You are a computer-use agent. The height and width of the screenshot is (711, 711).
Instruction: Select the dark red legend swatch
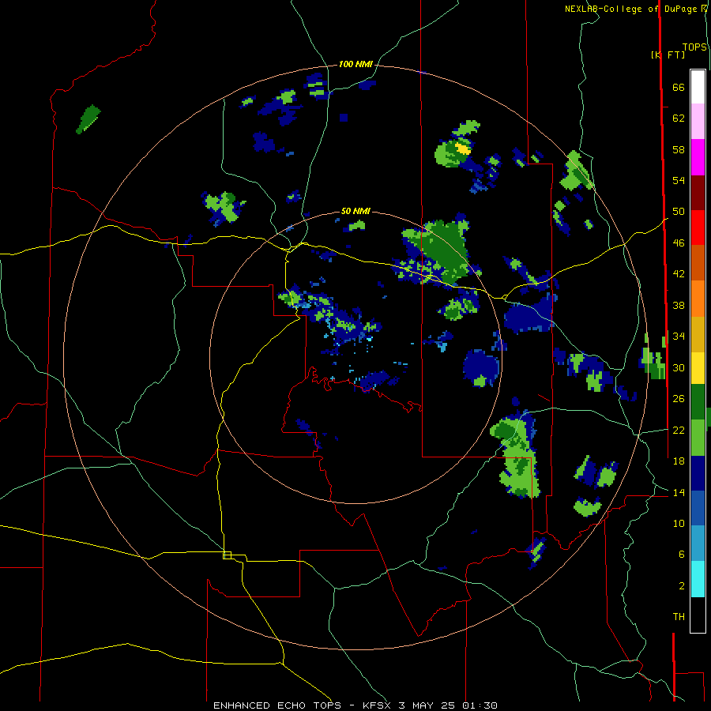click(698, 192)
